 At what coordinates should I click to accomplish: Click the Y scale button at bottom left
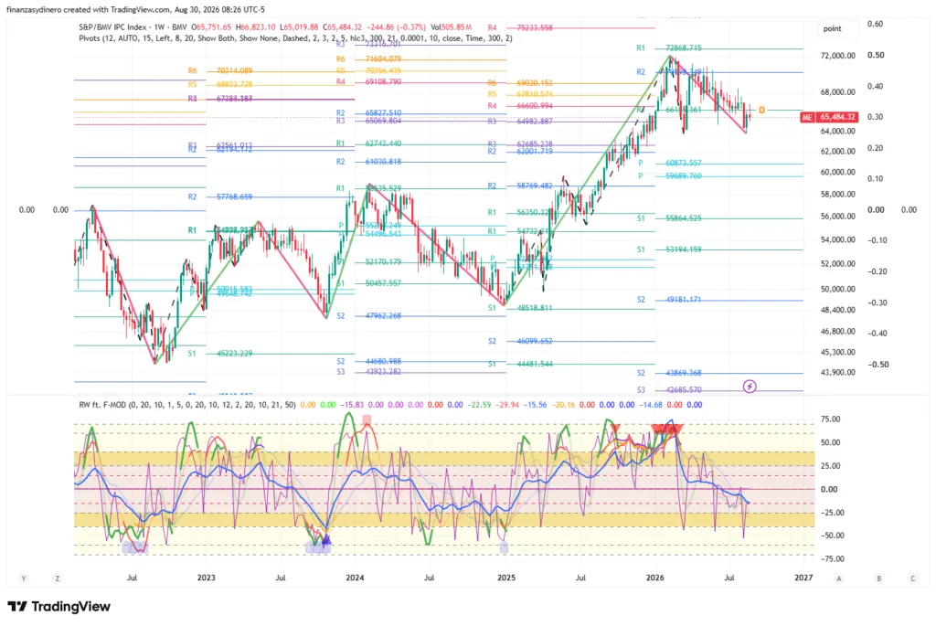pos(24,578)
